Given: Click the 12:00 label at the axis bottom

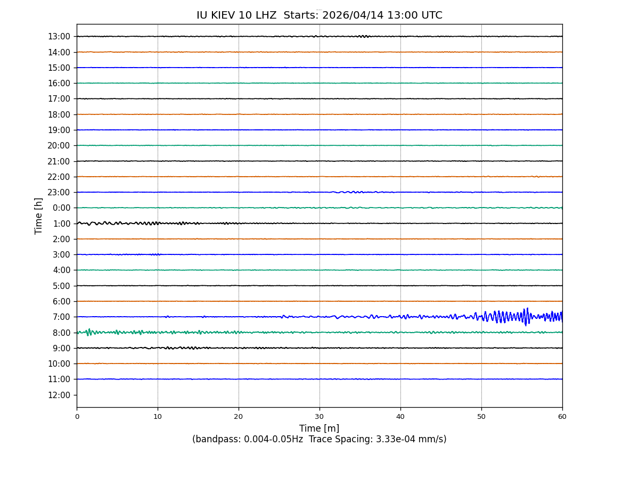Looking at the screenshot, I should coord(59,395).
